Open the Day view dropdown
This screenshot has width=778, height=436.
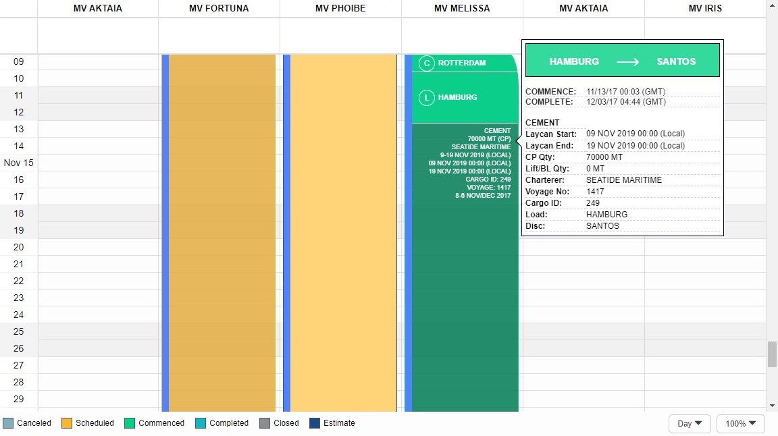(x=689, y=423)
